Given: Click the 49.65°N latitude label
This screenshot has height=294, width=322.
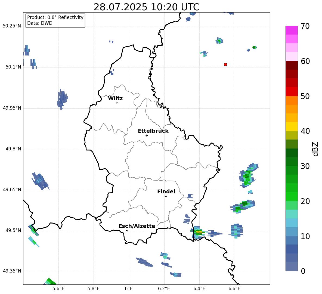Looking at the screenshot, I should (x=12, y=189).
